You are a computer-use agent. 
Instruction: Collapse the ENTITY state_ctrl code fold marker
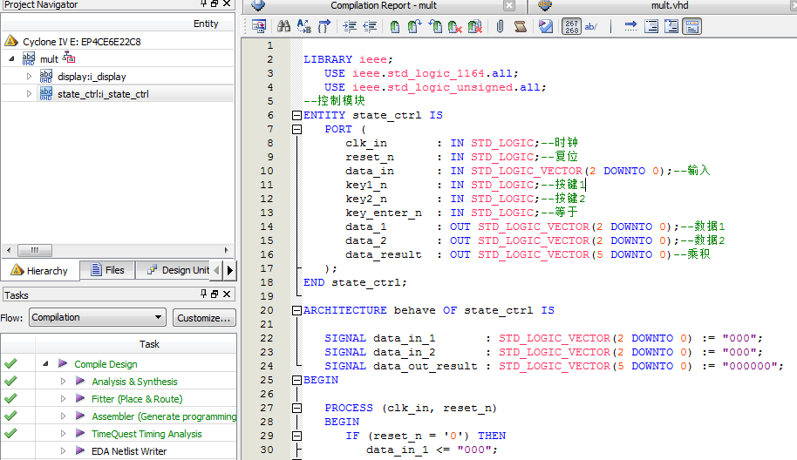coord(296,115)
